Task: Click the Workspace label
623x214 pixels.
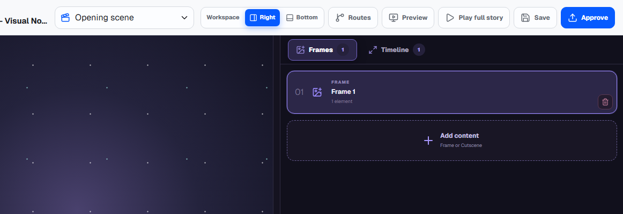Action: point(223,18)
